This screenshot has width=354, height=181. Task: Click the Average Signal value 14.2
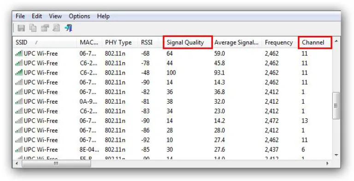219,121
